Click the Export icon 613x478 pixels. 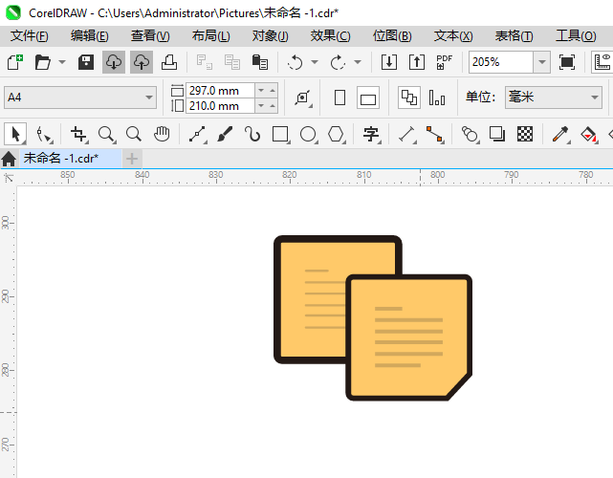coord(417,62)
